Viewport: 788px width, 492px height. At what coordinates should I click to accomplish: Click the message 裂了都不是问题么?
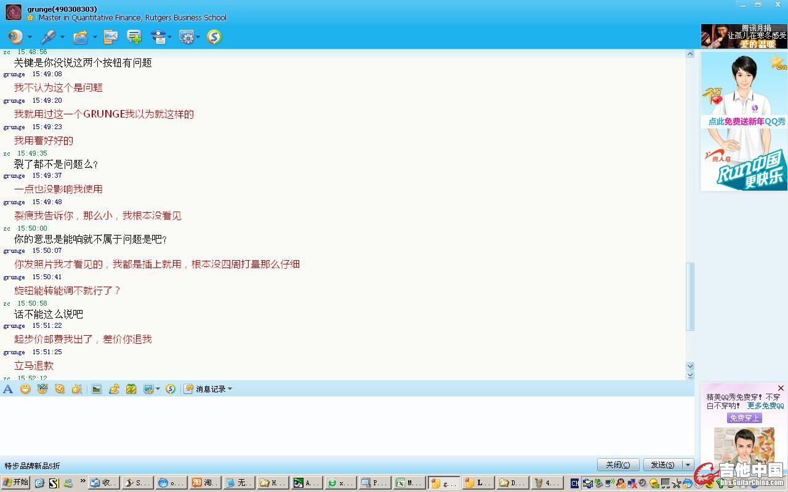pos(56,164)
